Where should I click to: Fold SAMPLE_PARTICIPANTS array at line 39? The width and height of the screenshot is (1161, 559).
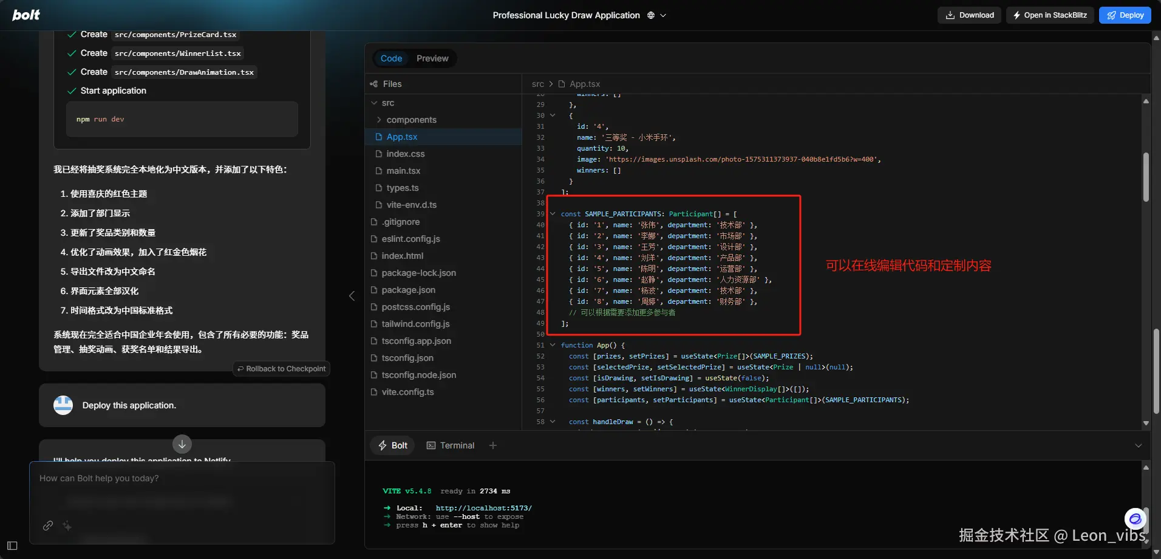click(553, 214)
